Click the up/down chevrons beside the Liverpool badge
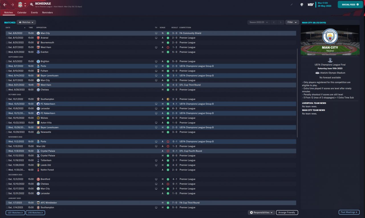Viewport: 365px width, 218px height. pos(25,5)
